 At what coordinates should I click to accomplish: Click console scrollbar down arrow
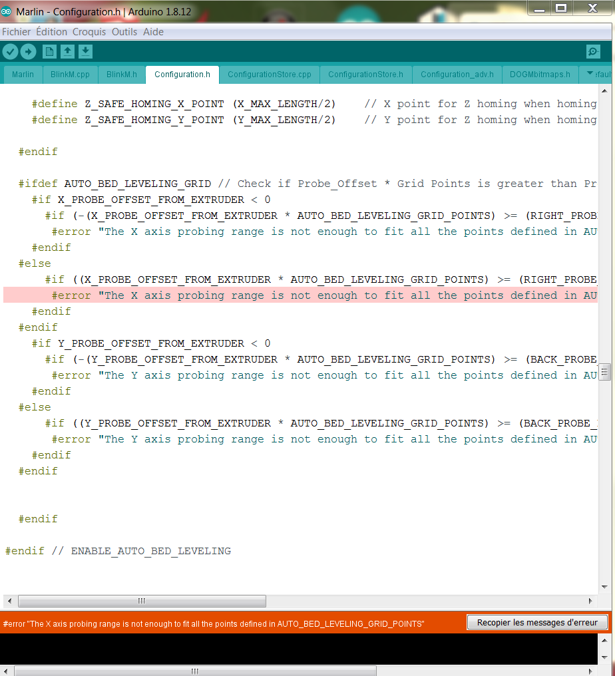pyautogui.click(x=604, y=657)
